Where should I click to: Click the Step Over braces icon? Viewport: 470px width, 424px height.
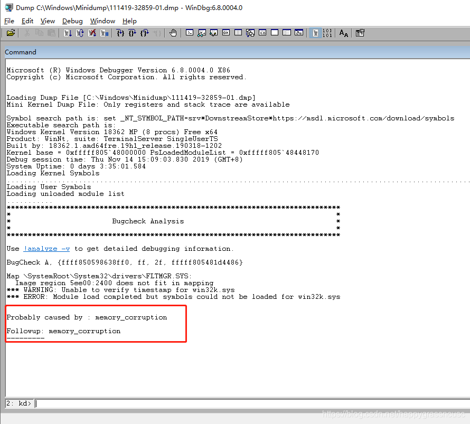(x=133, y=33)
